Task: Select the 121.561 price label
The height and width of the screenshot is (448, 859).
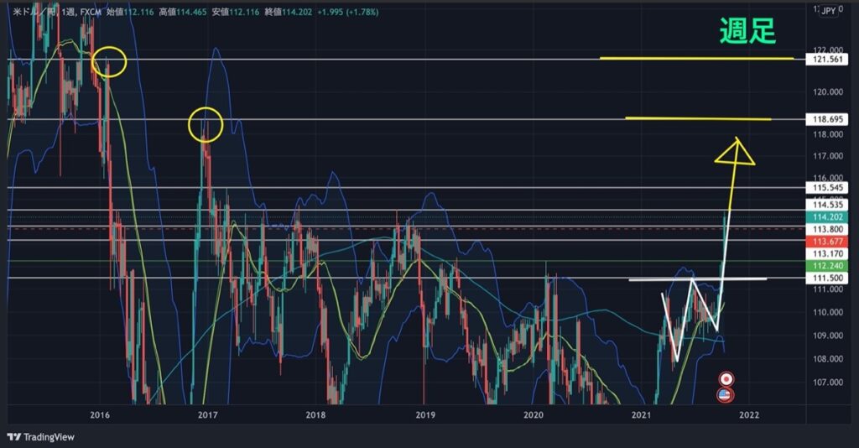Action: pyautogui.click(x=827, y=60)
